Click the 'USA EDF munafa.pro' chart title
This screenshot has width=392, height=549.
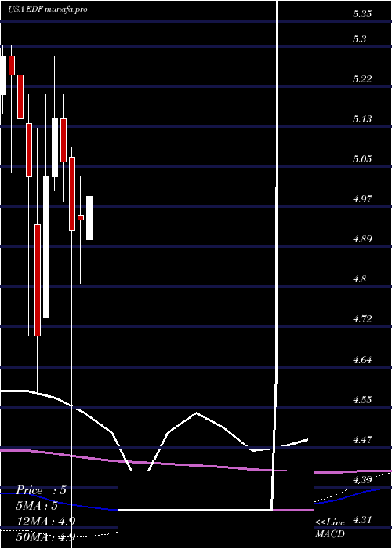48,9
